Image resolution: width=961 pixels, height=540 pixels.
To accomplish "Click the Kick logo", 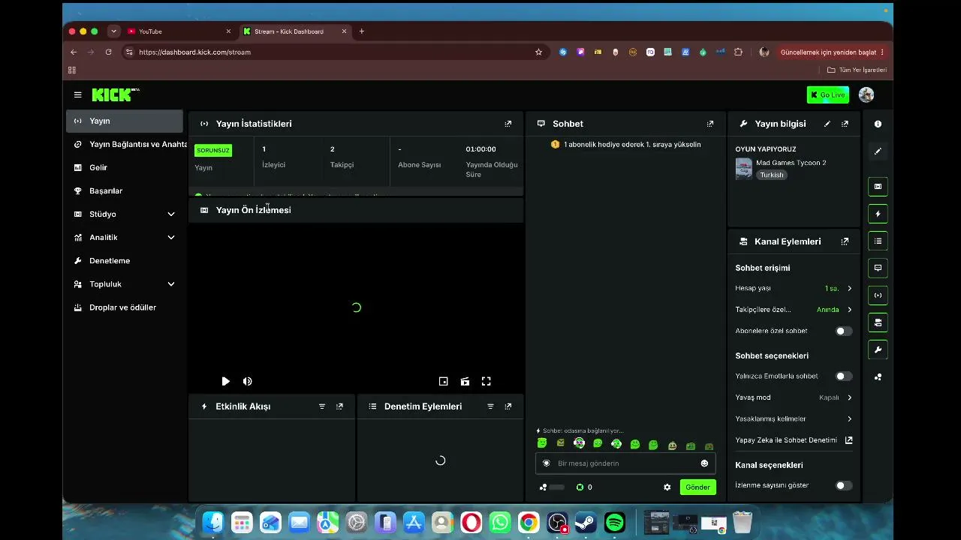I will (x=116, y=94).
